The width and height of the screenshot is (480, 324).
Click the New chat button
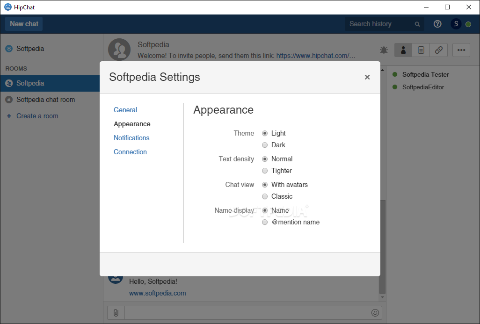(x=24, y=24)
